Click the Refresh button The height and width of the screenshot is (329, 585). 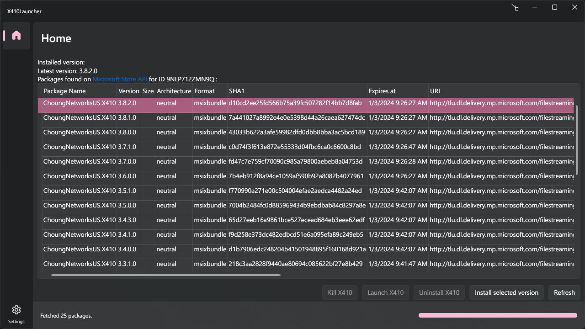point(564,292)
